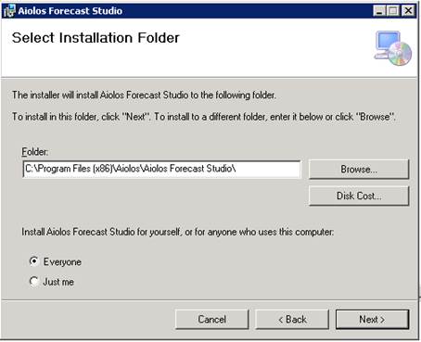Select the Everyone radio button
421x342 pixels.
(34, 261)
